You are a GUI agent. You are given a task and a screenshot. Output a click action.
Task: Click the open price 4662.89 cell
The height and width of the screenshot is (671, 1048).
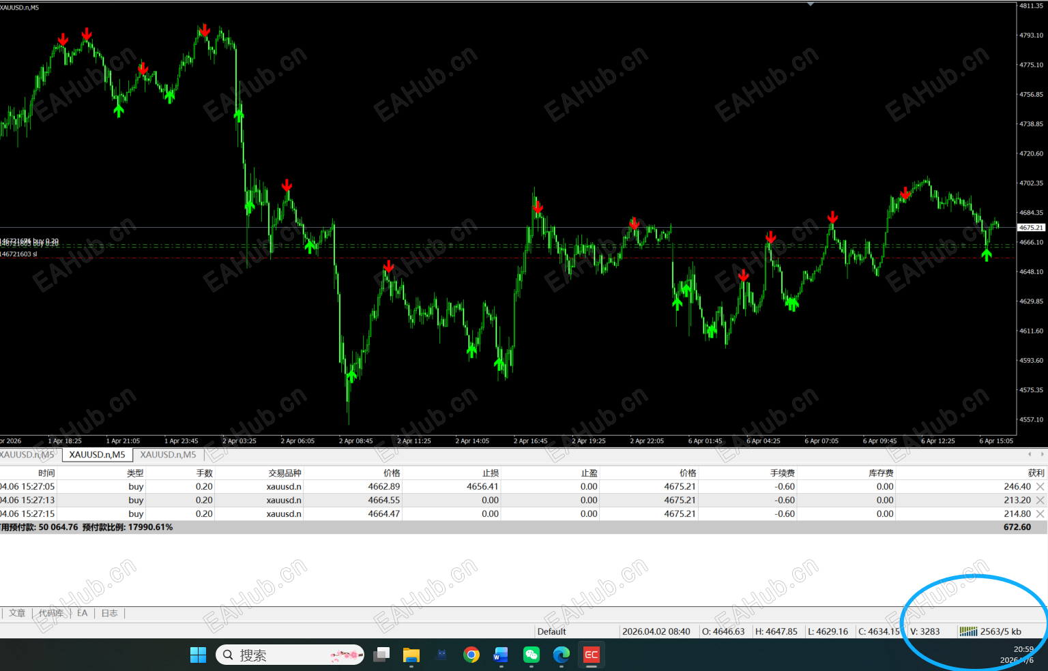click(x=384, y=486)
